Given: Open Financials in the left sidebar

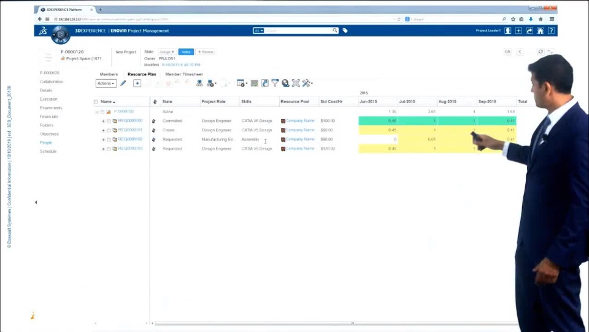Looking at the screenshot, I should pos(49,117).
